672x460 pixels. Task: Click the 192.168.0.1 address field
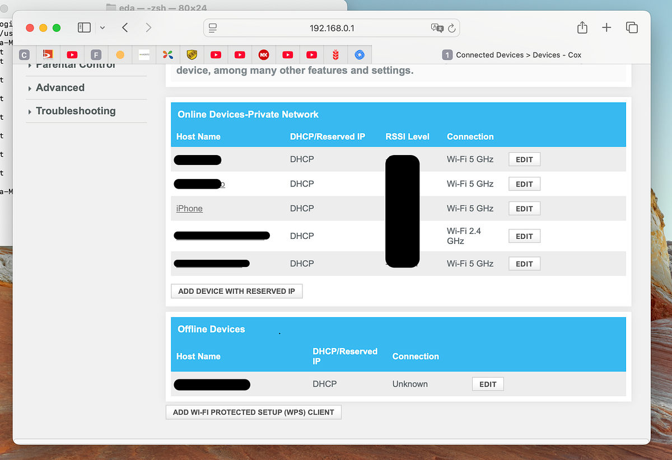[x=332, y=28]
